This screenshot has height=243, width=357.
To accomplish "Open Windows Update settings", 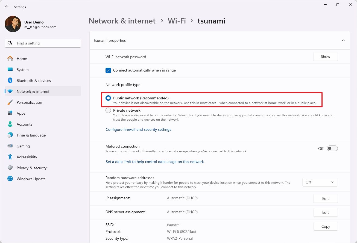I will [x=31, y=179].
